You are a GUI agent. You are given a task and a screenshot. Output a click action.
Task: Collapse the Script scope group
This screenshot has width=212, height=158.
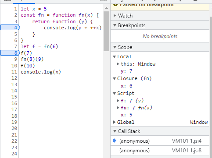[x=114, y=93]
